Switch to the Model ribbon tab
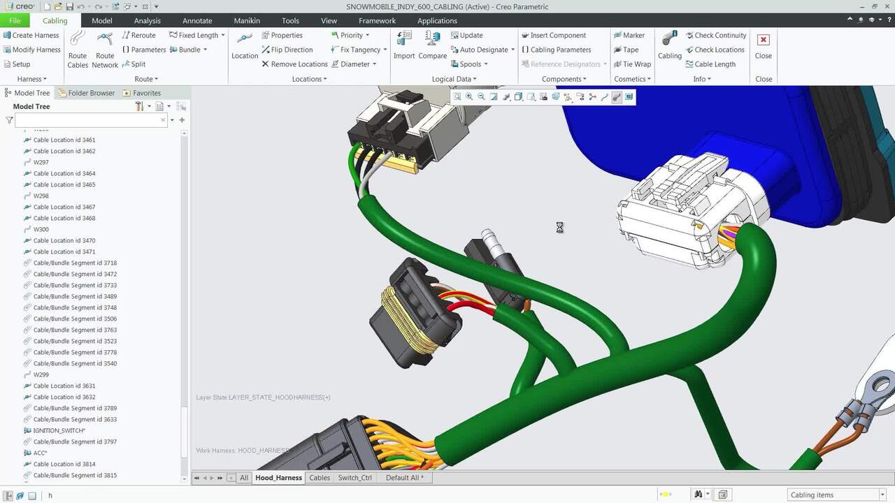The height and width of the screenshot is (503, 895). pyautogui.click(x=101, y=21)
